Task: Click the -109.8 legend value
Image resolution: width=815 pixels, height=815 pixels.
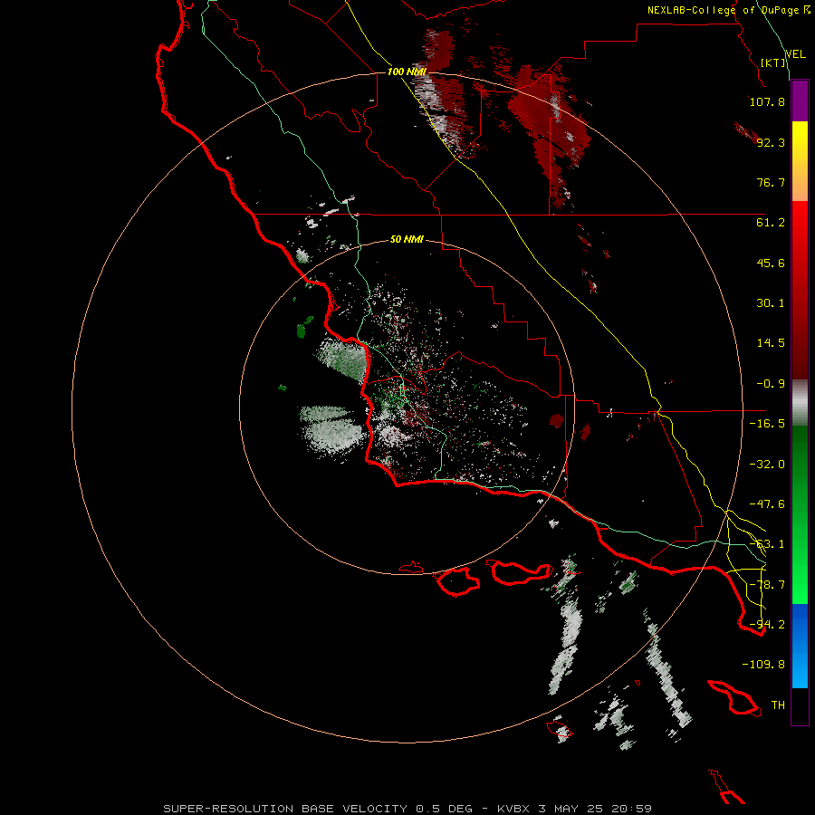Action: (763, 665)
